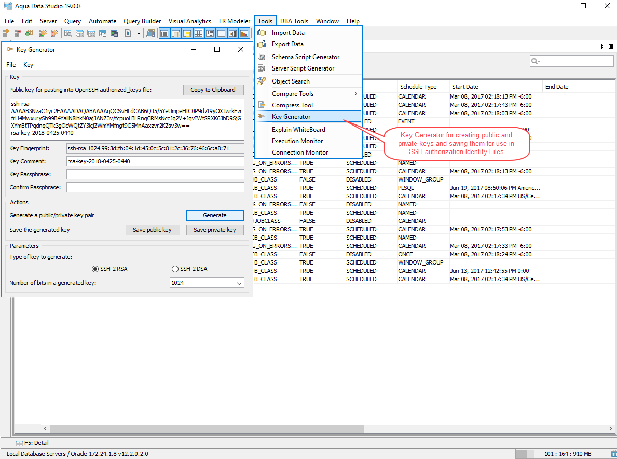This screenshot has width=617, height=459.
Task: Click the memory usage bar in status bar
Action: tap(563, 454)
